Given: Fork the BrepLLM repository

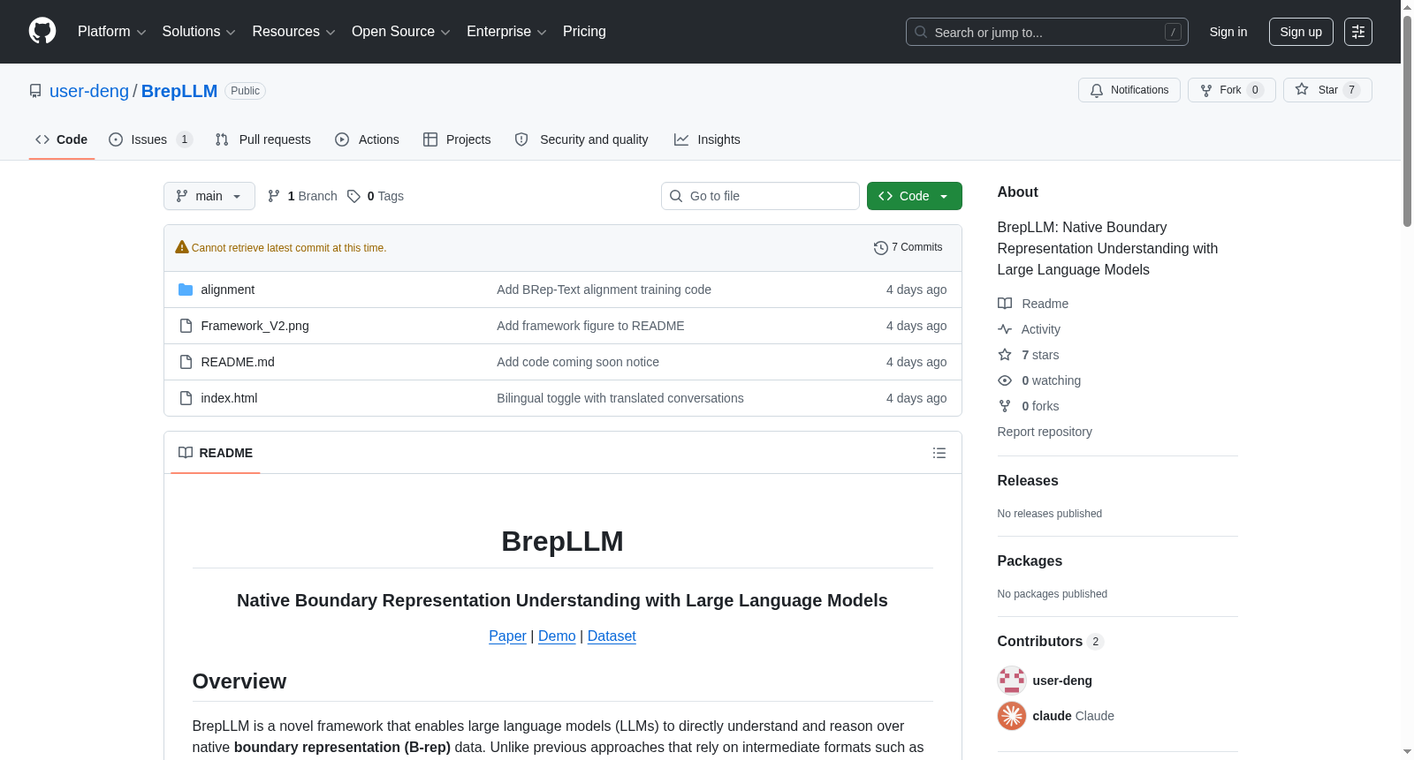Looking at the screenshot, I should point(1232,90).
